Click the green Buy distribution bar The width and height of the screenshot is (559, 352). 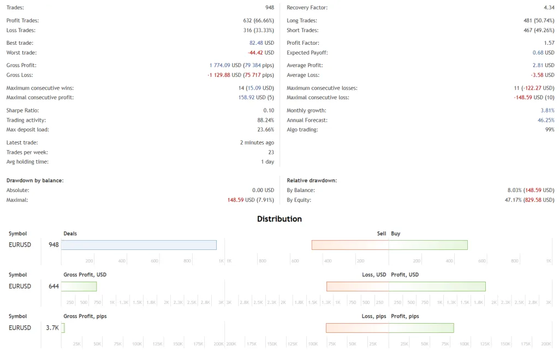tap(428, 245)
